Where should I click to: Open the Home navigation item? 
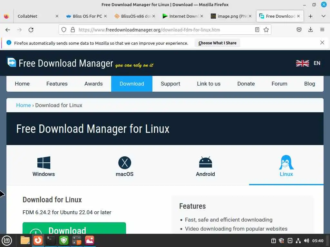(x=22, y=84)
